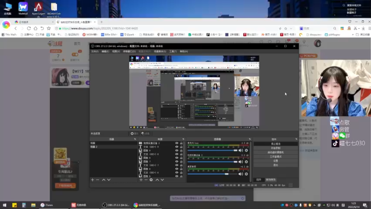The image size is (371, 209).
Task: Click 启动虚拟摄像机 button
Action: click(x=275, y=152)
